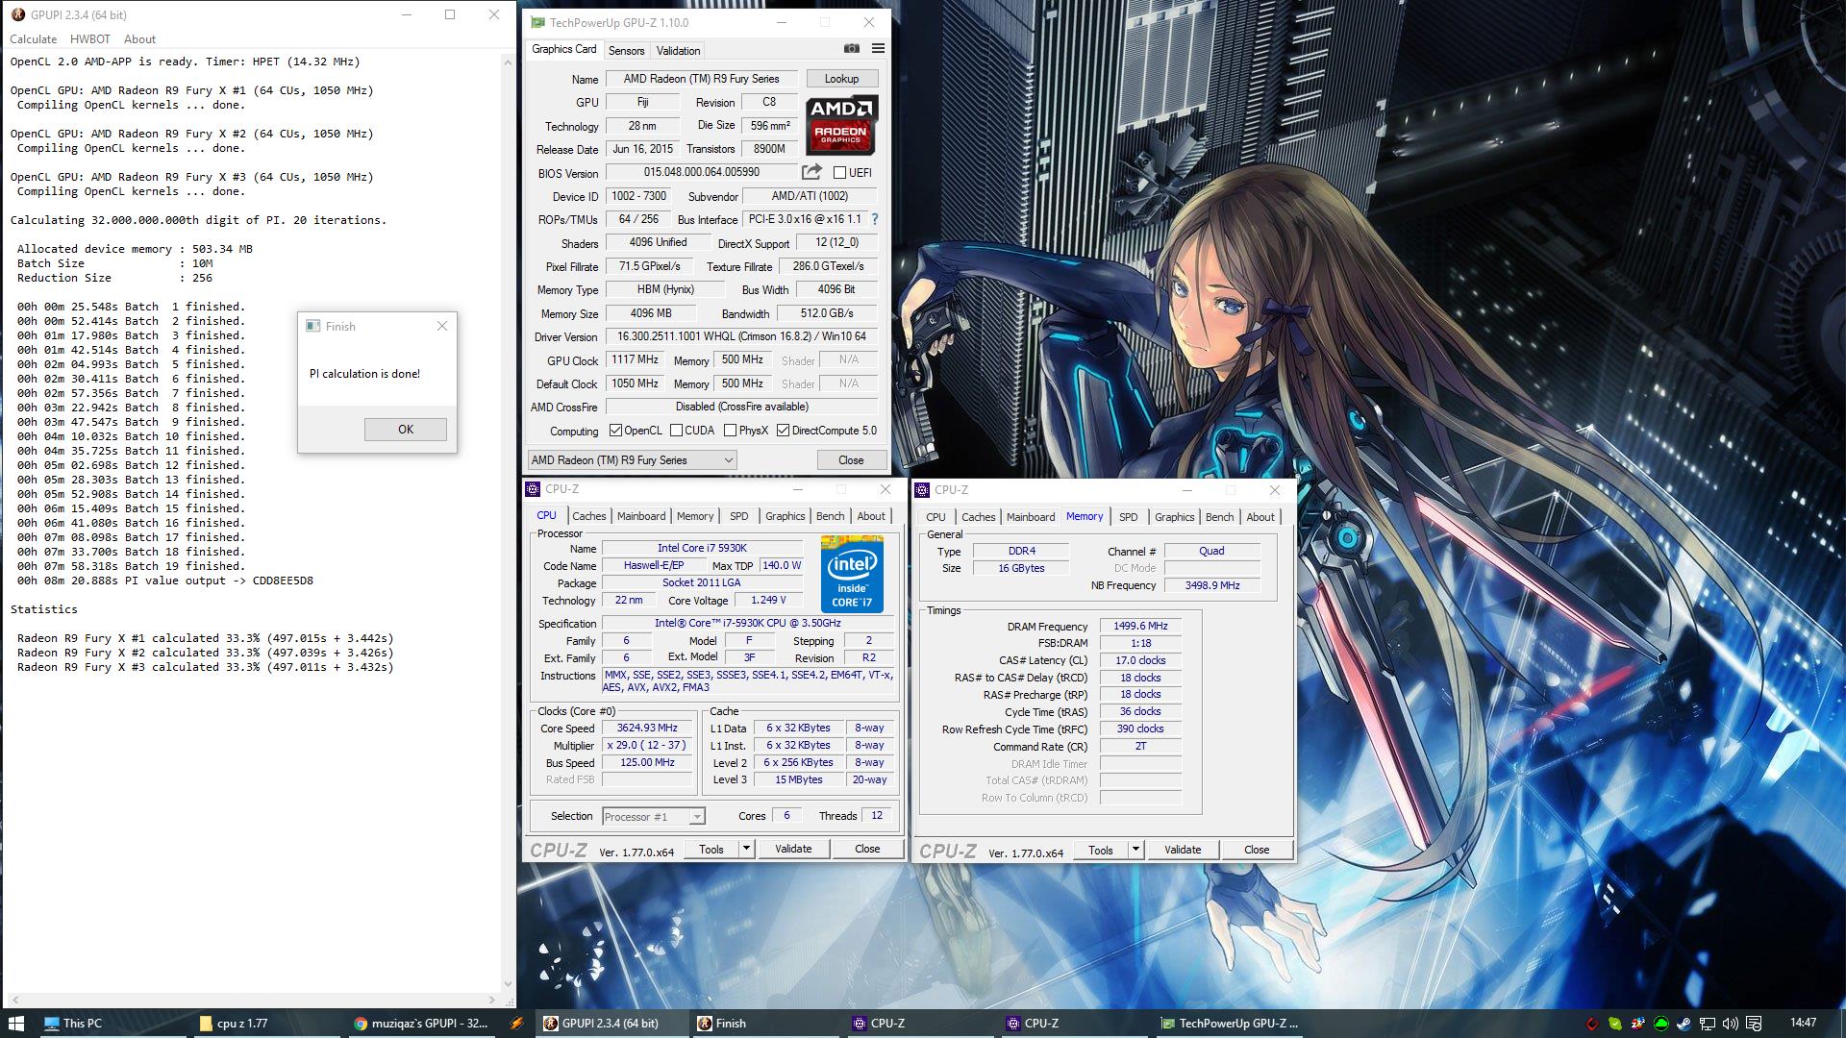Open Bench tab in left CPU-Z window
The width and height of the screenshot is (1846, 1038).
click(x=831, y=516)
